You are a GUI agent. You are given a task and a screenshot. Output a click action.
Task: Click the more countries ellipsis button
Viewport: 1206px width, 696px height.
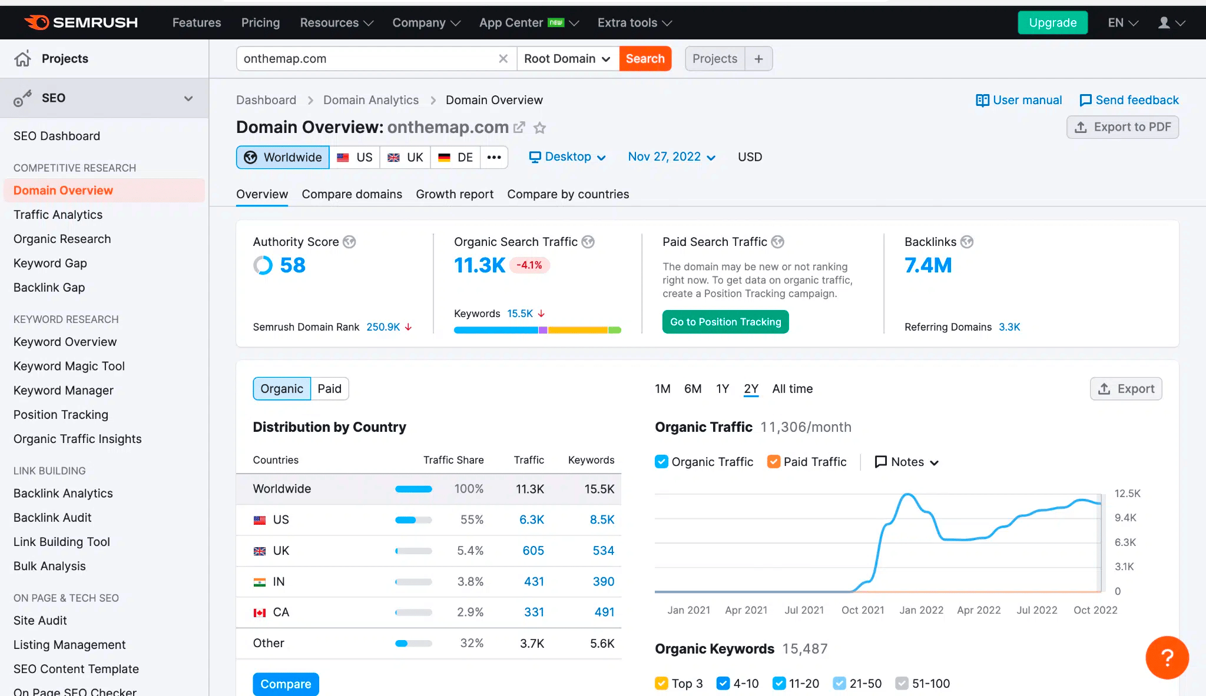point(494,157)
